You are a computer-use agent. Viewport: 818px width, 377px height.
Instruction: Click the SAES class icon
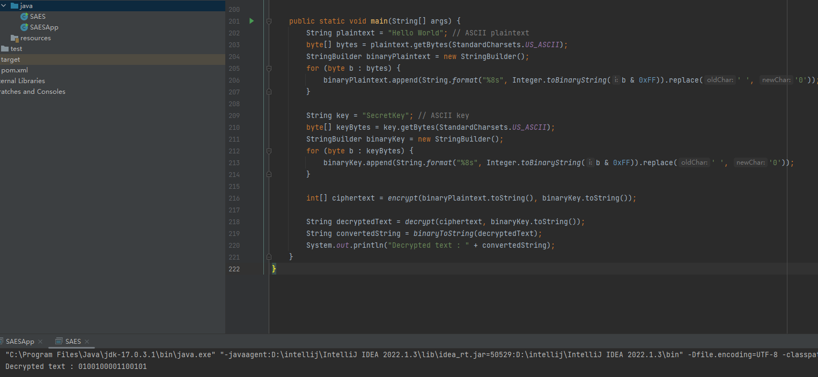click(24, 16)
